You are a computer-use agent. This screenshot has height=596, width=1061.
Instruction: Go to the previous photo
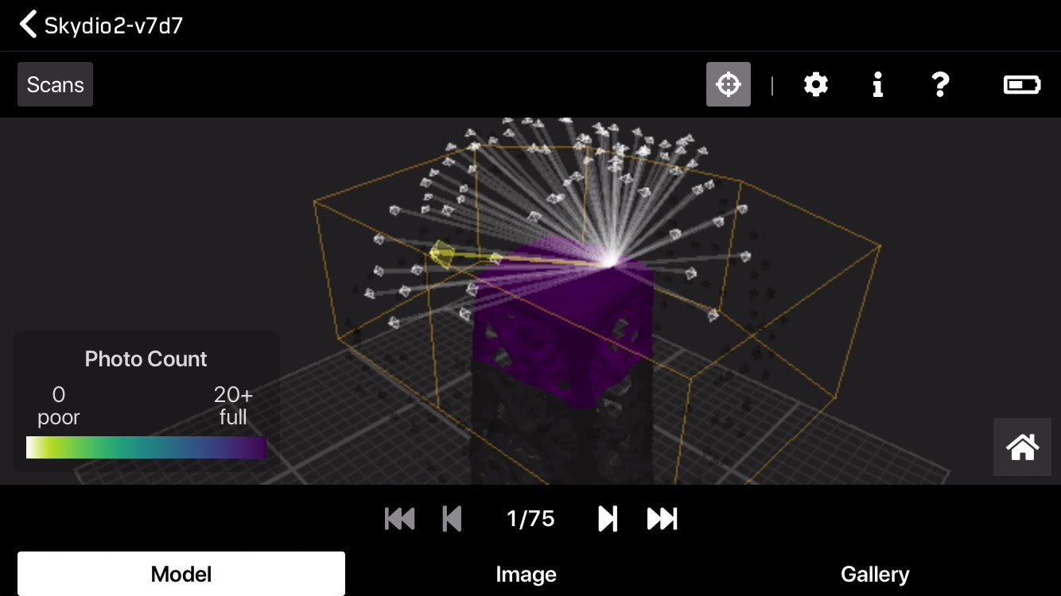point(452,518)
